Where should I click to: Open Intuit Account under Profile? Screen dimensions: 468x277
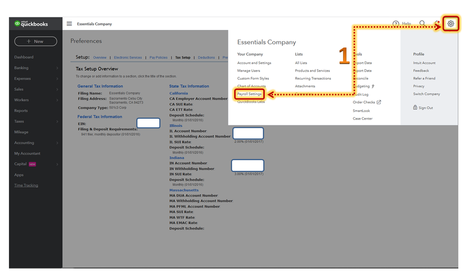(x=424, y=63)
